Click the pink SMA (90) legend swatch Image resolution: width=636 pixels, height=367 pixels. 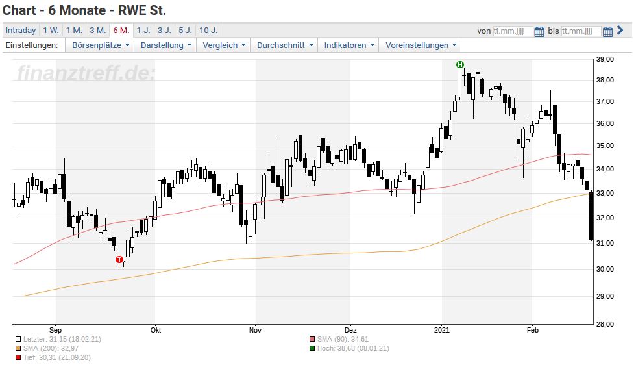[x=312, y=339]
